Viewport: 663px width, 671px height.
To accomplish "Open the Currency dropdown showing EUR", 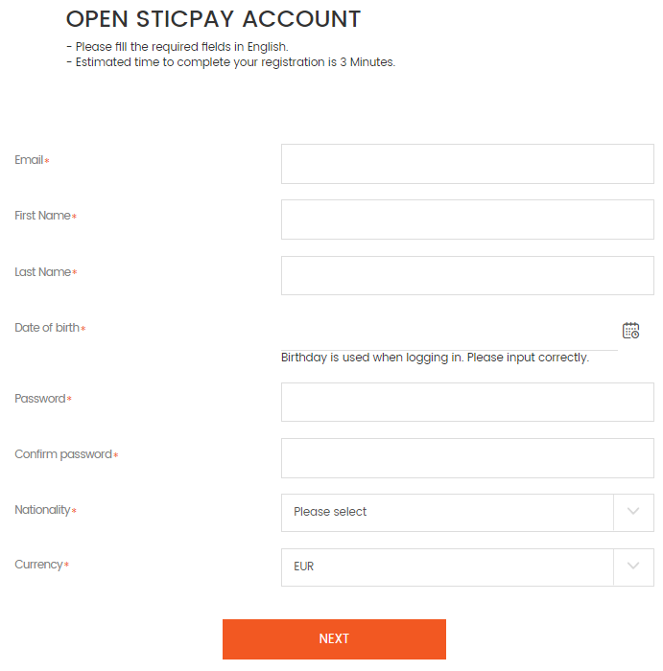I will pos(467,567).
